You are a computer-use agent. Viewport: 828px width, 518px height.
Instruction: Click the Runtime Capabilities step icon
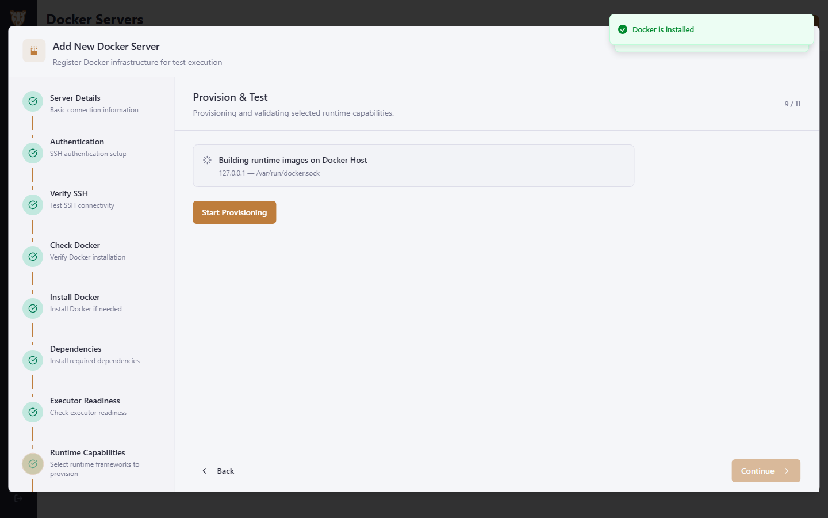[x=33, y=464]
